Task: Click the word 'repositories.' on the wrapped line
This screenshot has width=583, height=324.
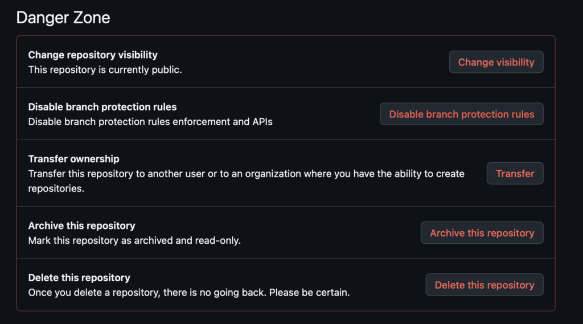Action: point(56,188)
